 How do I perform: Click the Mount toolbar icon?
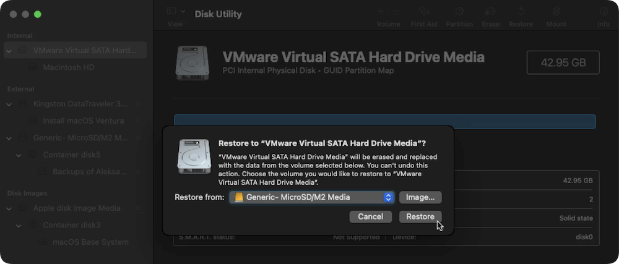click(x=556, y=11)
